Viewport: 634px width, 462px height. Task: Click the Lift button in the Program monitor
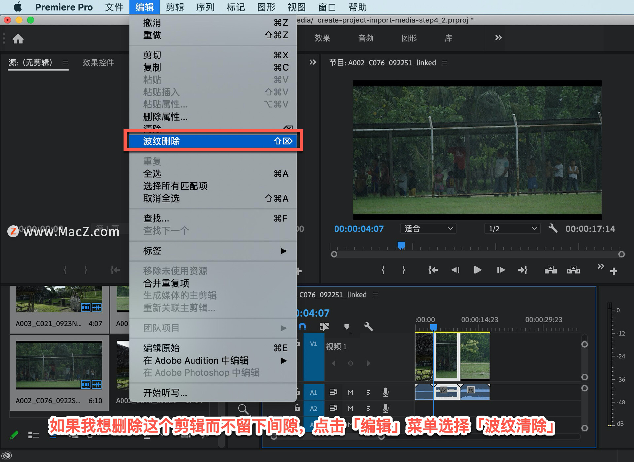point(550,270)
